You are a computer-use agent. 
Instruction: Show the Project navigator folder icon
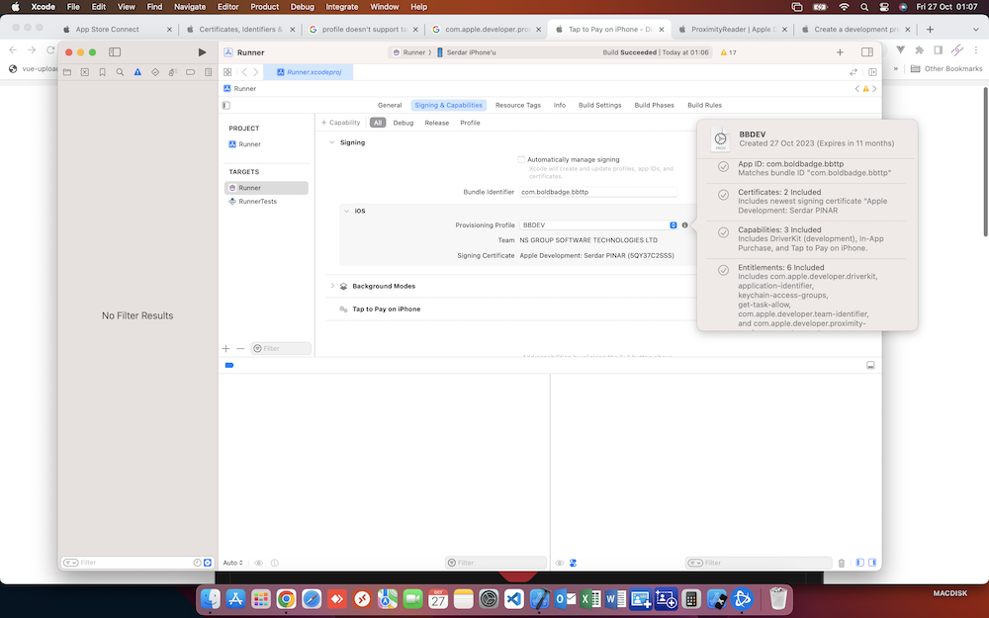[x=67, y=72]
